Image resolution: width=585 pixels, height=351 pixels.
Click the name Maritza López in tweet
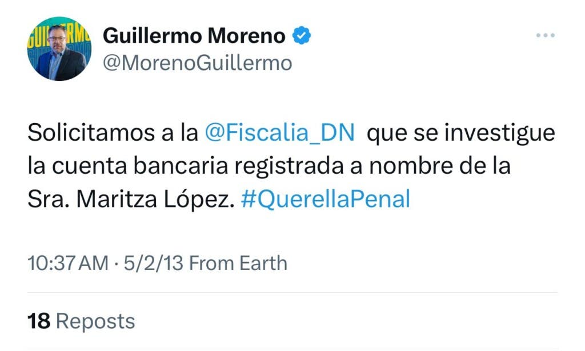(155, 199)
